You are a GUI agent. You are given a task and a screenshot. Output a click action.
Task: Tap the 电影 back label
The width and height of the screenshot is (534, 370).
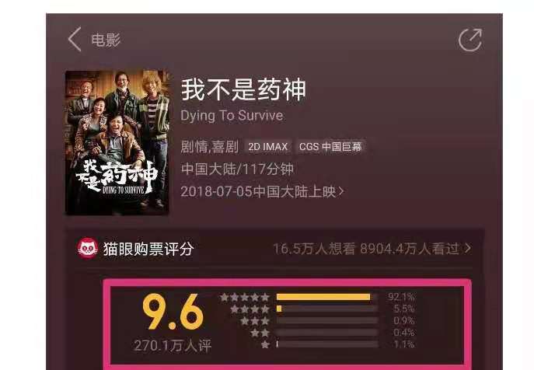106,40
